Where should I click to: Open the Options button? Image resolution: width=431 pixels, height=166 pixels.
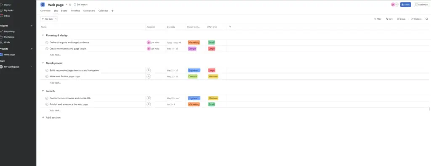(416, 19)
